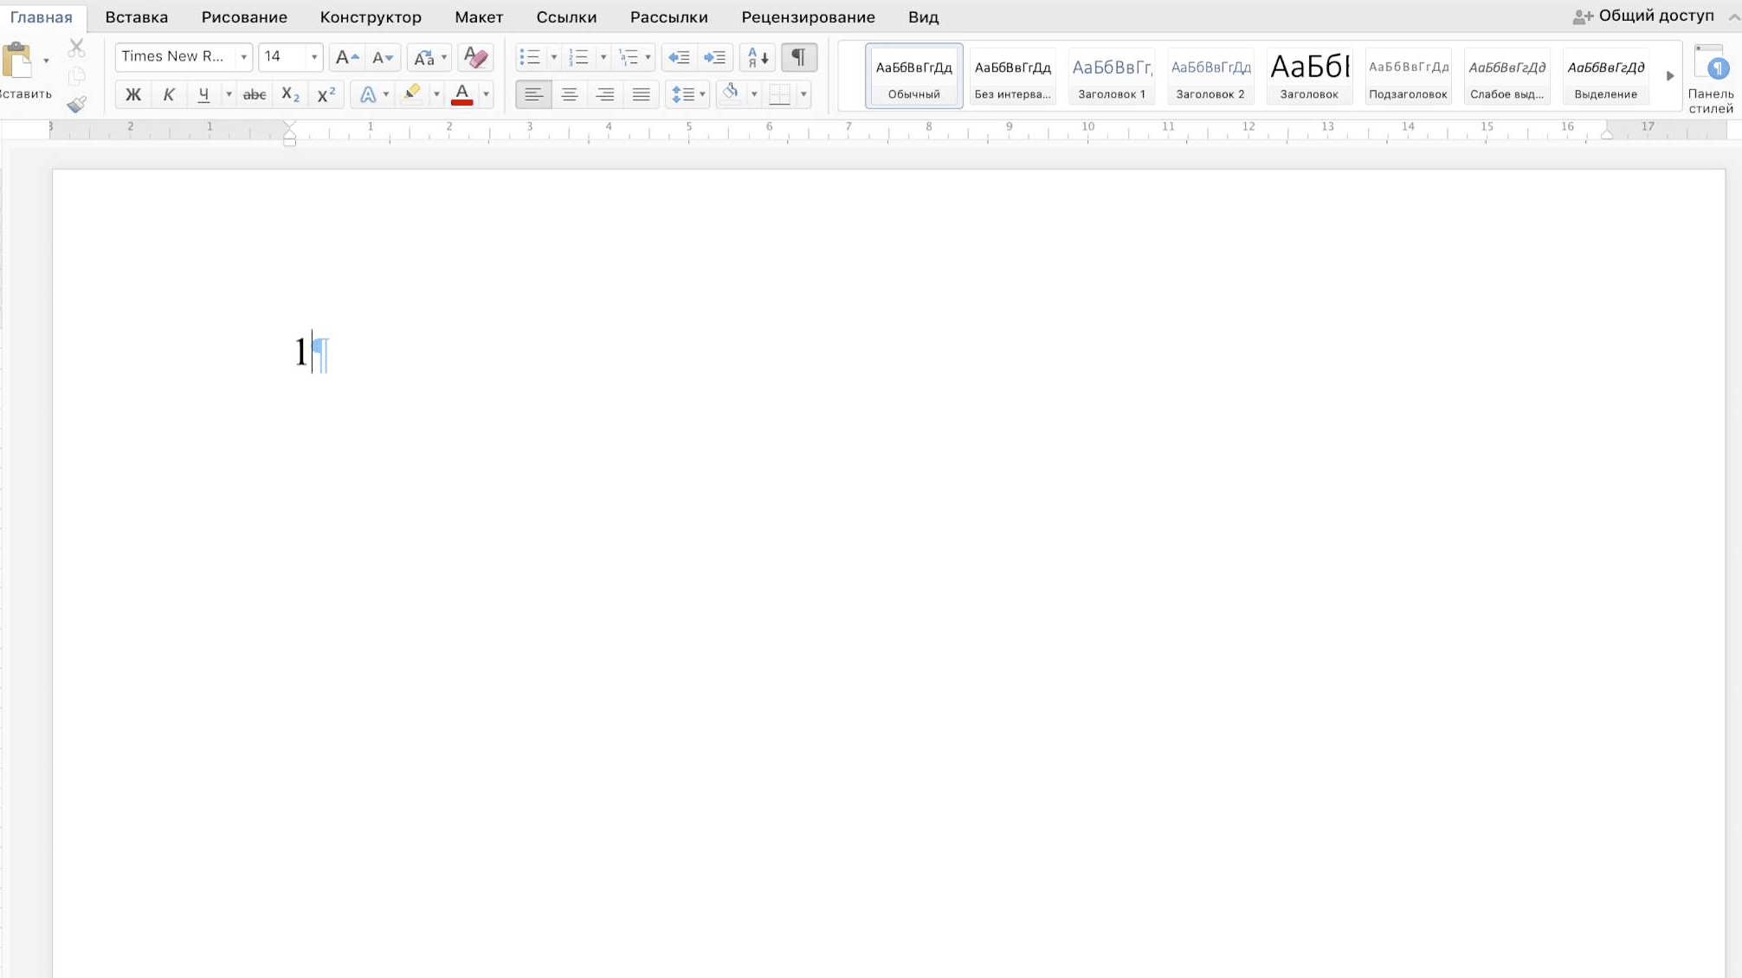
Task: Apply red font color swatch
Action: pos(462,94)
